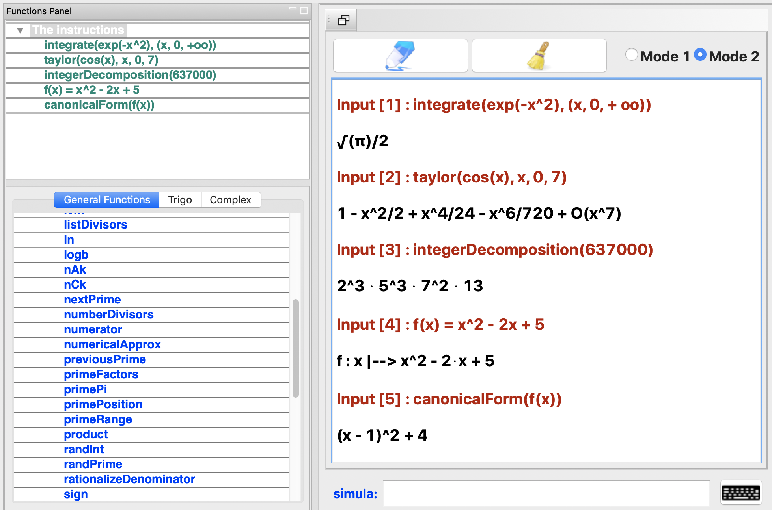The height and width of the screenshot is (510, 772).
Task: Select the Mode 2 radio button
Action: point(700,55)
